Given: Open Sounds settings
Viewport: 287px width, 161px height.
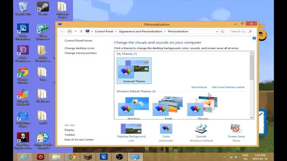Looking at the screenshot, I should click(201, 133).
